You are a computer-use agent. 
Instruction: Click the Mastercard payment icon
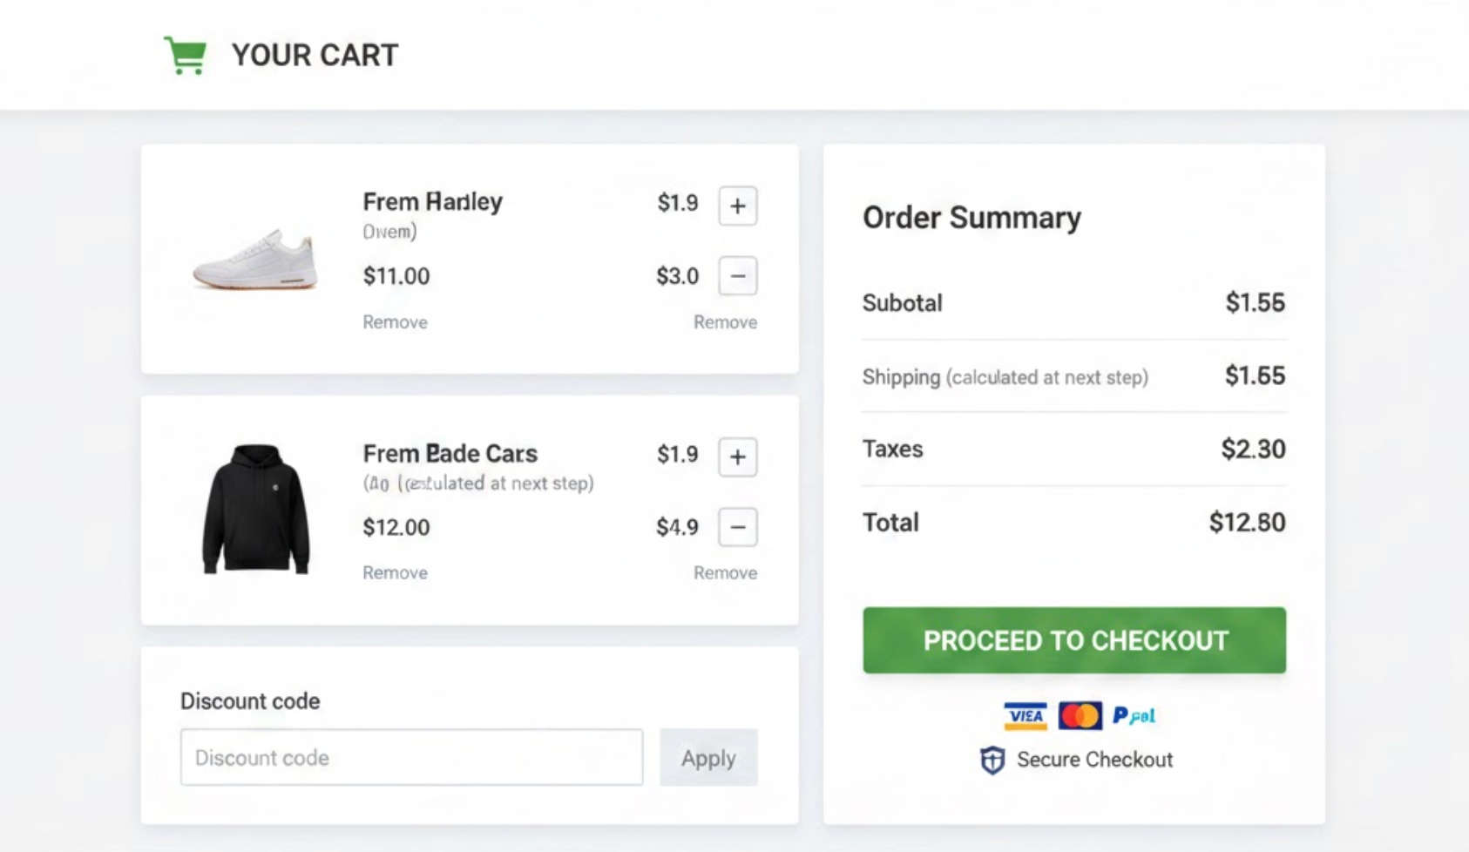pos(1080,716)
